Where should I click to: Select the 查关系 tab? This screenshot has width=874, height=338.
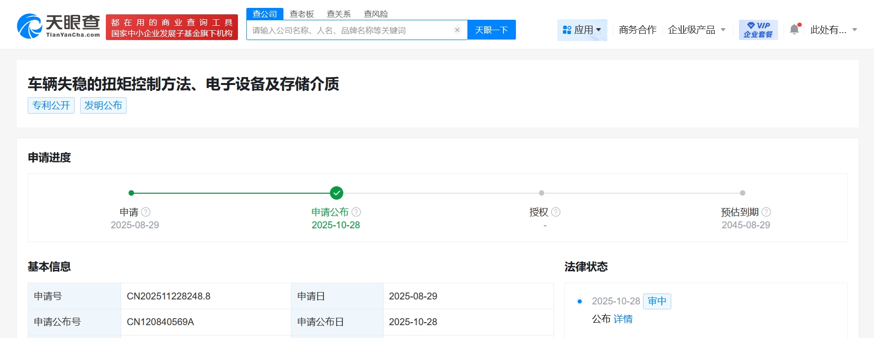click(339, 14)
